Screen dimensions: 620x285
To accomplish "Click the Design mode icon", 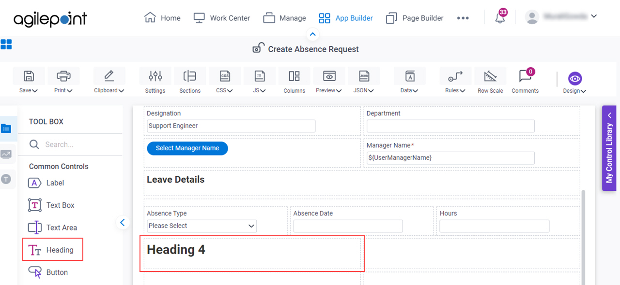I will tap(574, 79).
